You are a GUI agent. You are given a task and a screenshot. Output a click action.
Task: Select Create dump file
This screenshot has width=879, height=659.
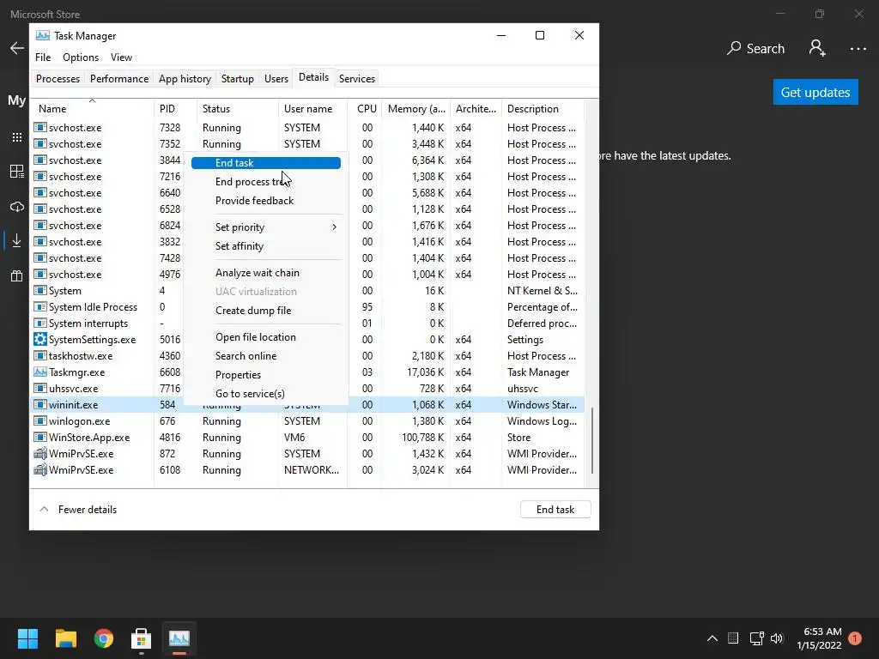pos(266,311)
